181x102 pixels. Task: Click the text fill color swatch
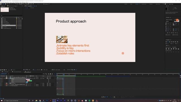(x=177, y=20)
